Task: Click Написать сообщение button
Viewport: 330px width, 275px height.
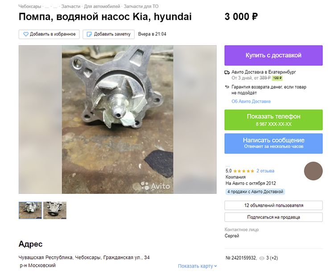Action: click(273, 143)
